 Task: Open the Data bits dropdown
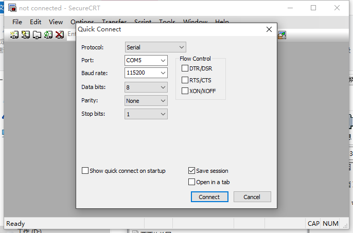[146, 87]
